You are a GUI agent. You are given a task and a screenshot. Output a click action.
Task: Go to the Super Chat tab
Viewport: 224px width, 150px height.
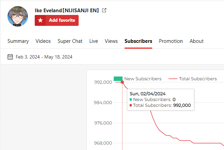coord(70,41)
